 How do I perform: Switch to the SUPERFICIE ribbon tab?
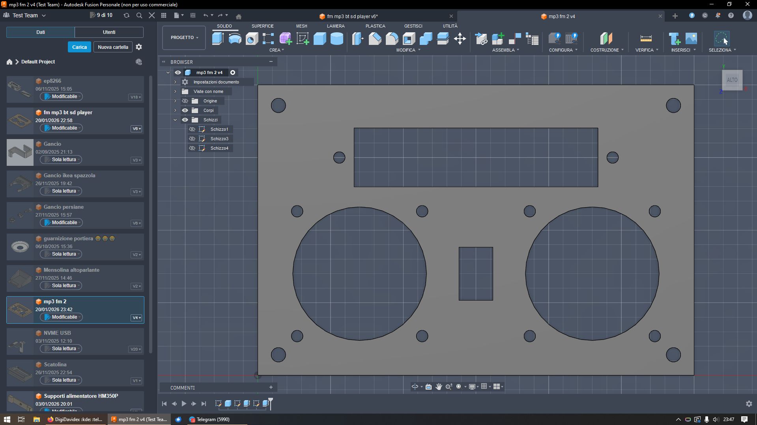262,26
